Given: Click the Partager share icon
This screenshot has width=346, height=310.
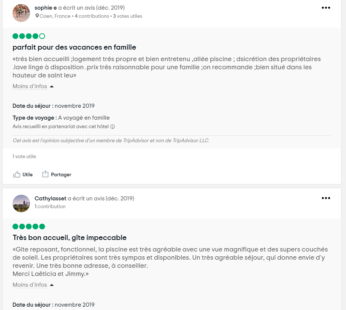Looking at the screenshot, I should [x=45, y=174].
